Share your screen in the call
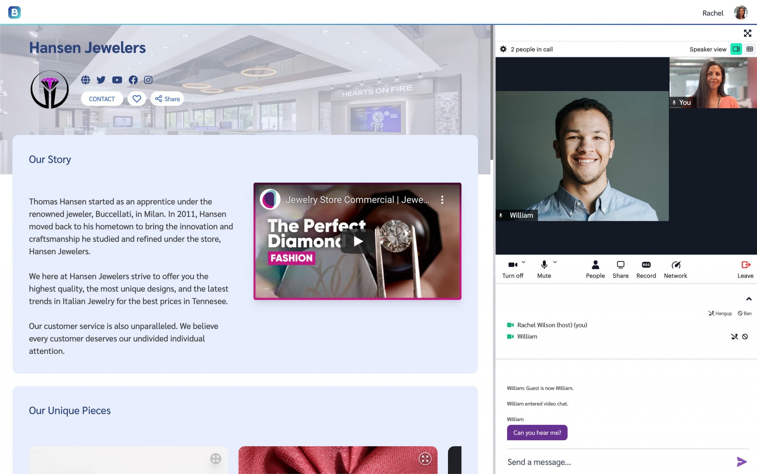The image size is (757, 474). pyautogui.click(x=620, y=269)
